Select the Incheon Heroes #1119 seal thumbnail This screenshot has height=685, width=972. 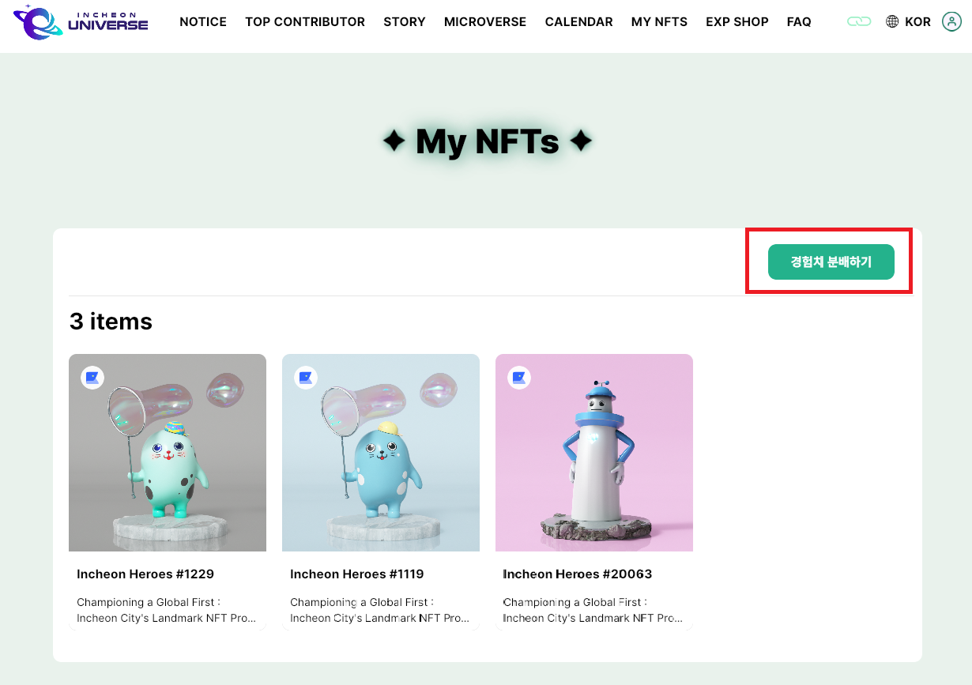click(381, 453)
